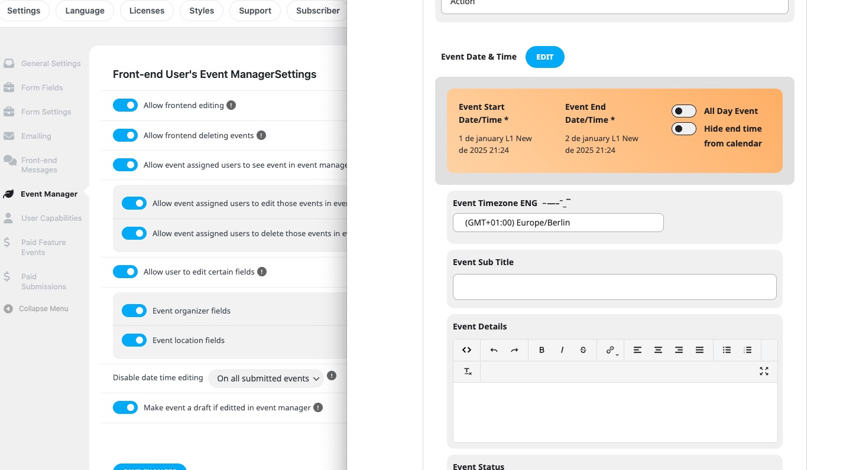
Task: Click the Front-end Messages chat icon
Action: 9,160
